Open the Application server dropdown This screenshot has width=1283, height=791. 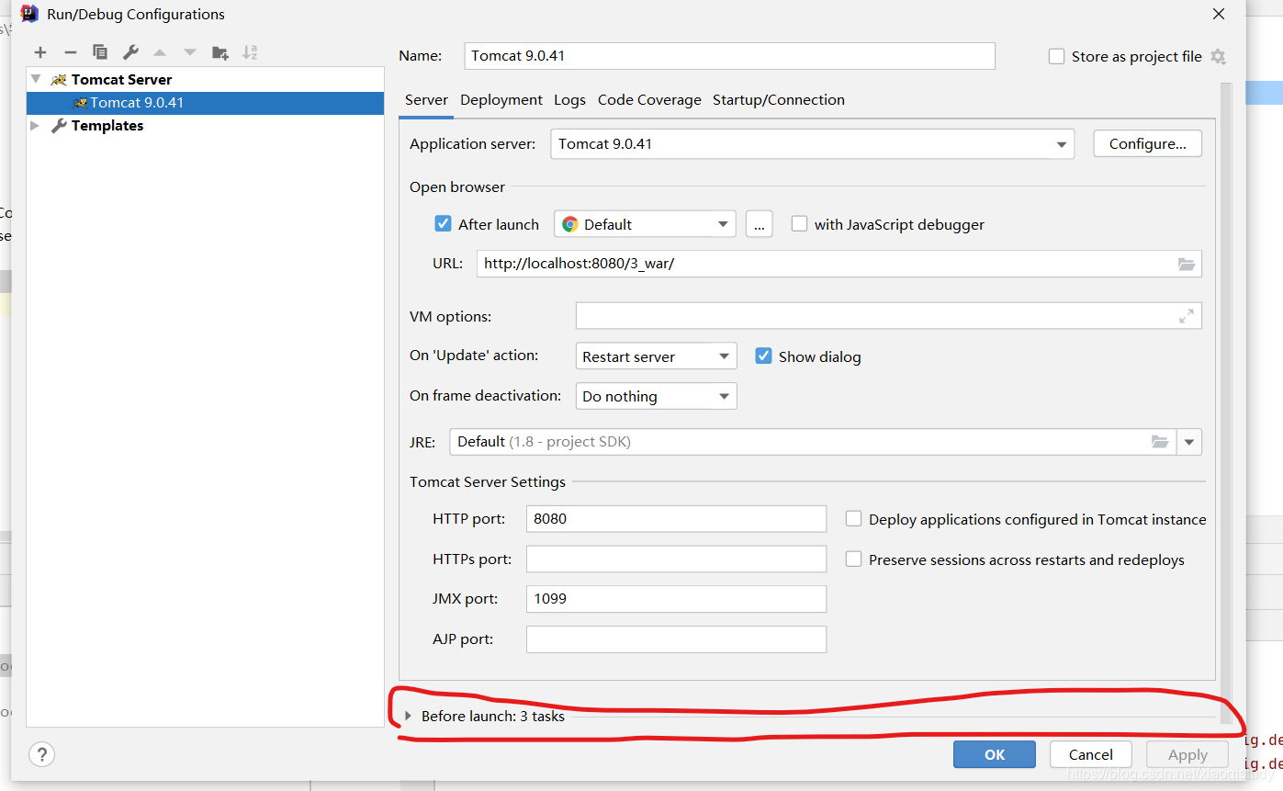pyautogui.click(x=812, y=144)
